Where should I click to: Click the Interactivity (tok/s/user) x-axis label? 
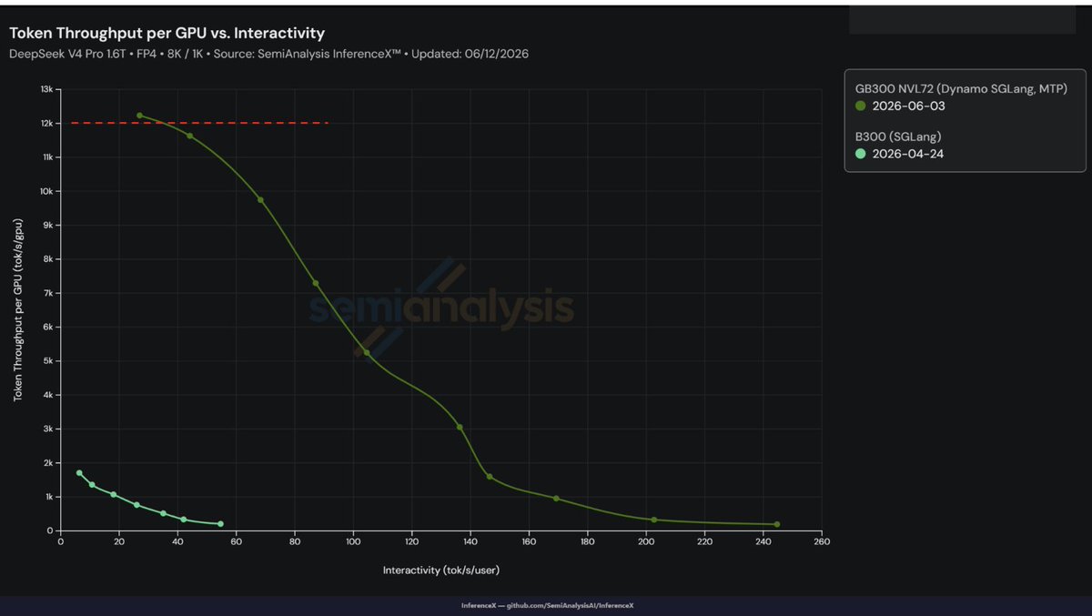click(x=440, y=571)
